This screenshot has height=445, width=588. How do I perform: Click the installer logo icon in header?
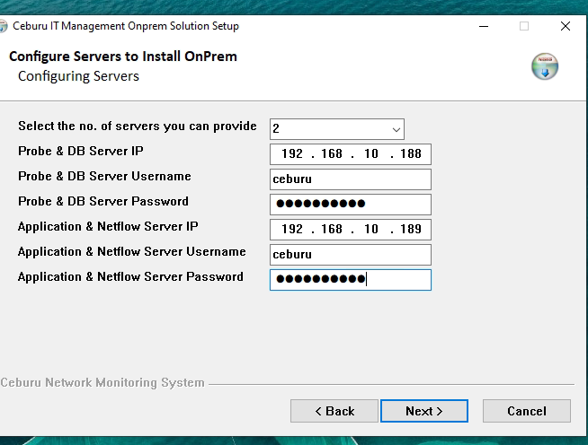(545, 66)
